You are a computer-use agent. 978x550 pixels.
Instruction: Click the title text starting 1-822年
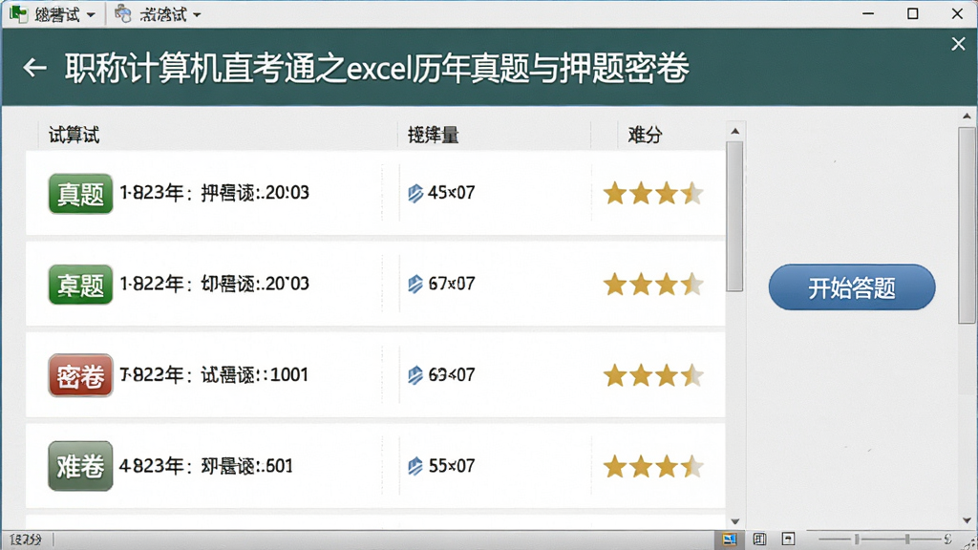coord(214,284)
